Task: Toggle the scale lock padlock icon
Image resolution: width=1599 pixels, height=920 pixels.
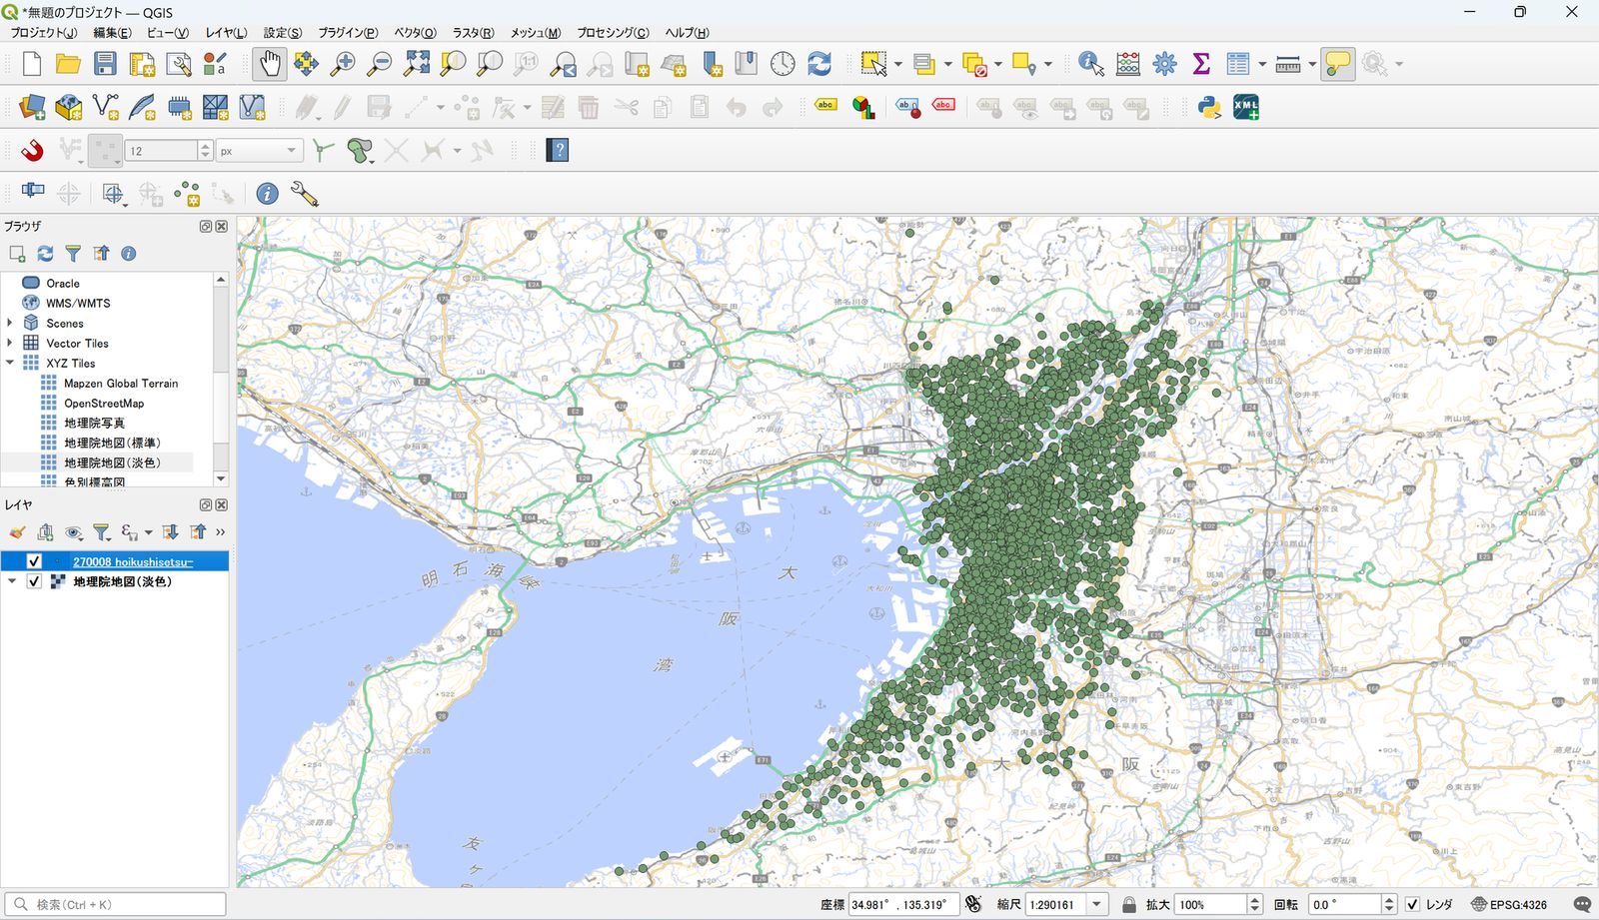Action: [x=1128, y=904]
